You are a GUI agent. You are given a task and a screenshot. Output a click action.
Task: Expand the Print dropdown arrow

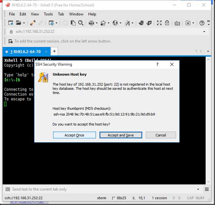click(x=97, y=23)
